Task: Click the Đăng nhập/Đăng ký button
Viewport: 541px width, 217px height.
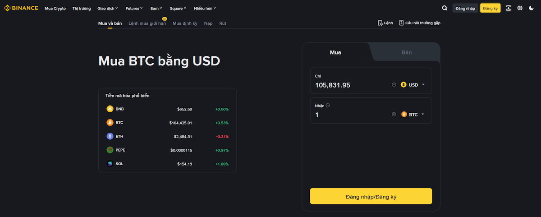Action: pyautogui.click(x=371, y=197)
